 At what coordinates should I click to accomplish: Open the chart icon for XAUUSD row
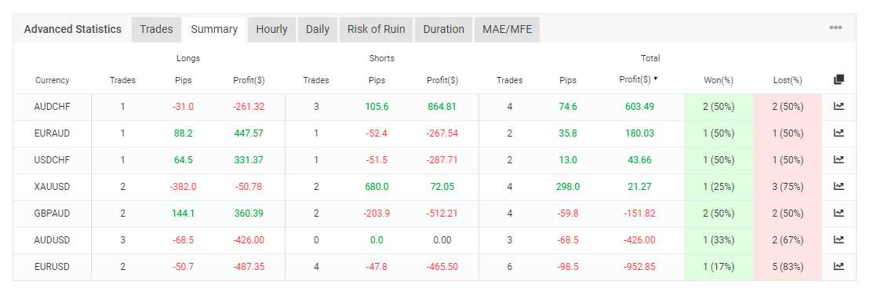click(839, 186)
